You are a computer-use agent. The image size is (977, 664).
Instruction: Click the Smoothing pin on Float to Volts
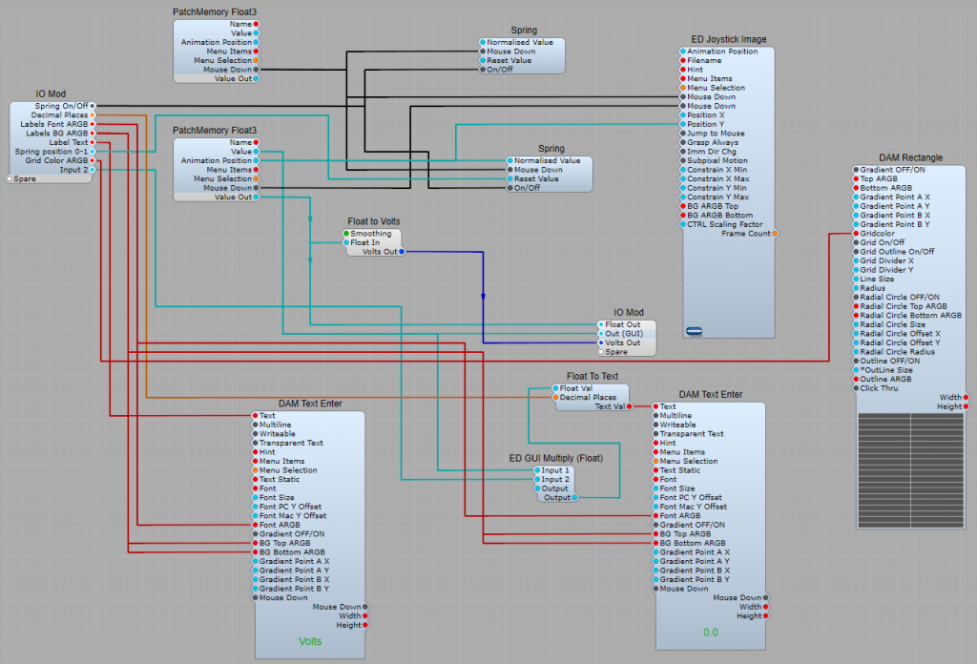click(346, 234)
